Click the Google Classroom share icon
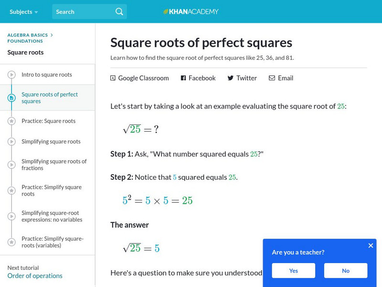382x287 pixels. tap(113, 78)
